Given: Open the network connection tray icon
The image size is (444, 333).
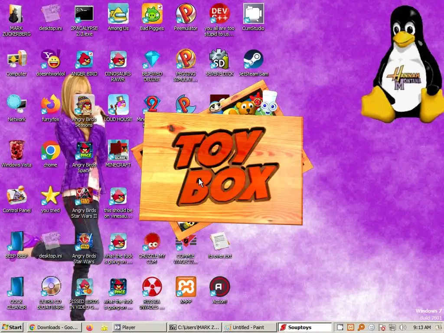Looking at the screenshot, I should point(392,328).
